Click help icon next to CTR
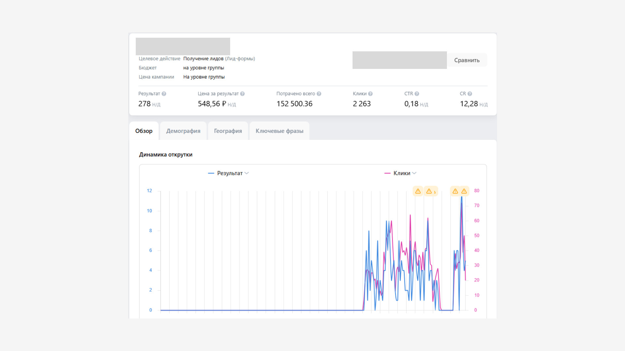Viewport: 625px width, 351px height. tap(417, 94)
